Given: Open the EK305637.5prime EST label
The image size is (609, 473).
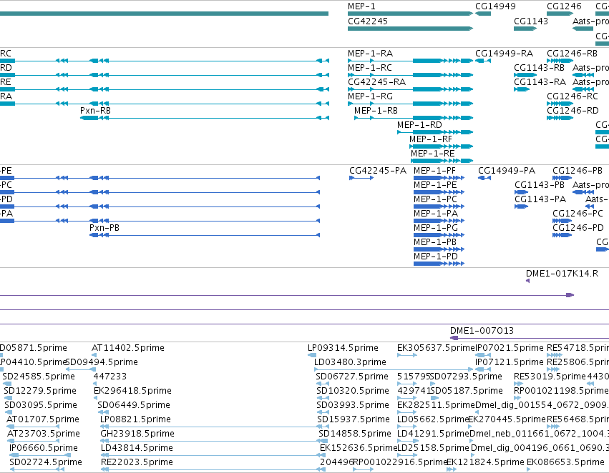Looking at the screenshot, I should [435, 348].
